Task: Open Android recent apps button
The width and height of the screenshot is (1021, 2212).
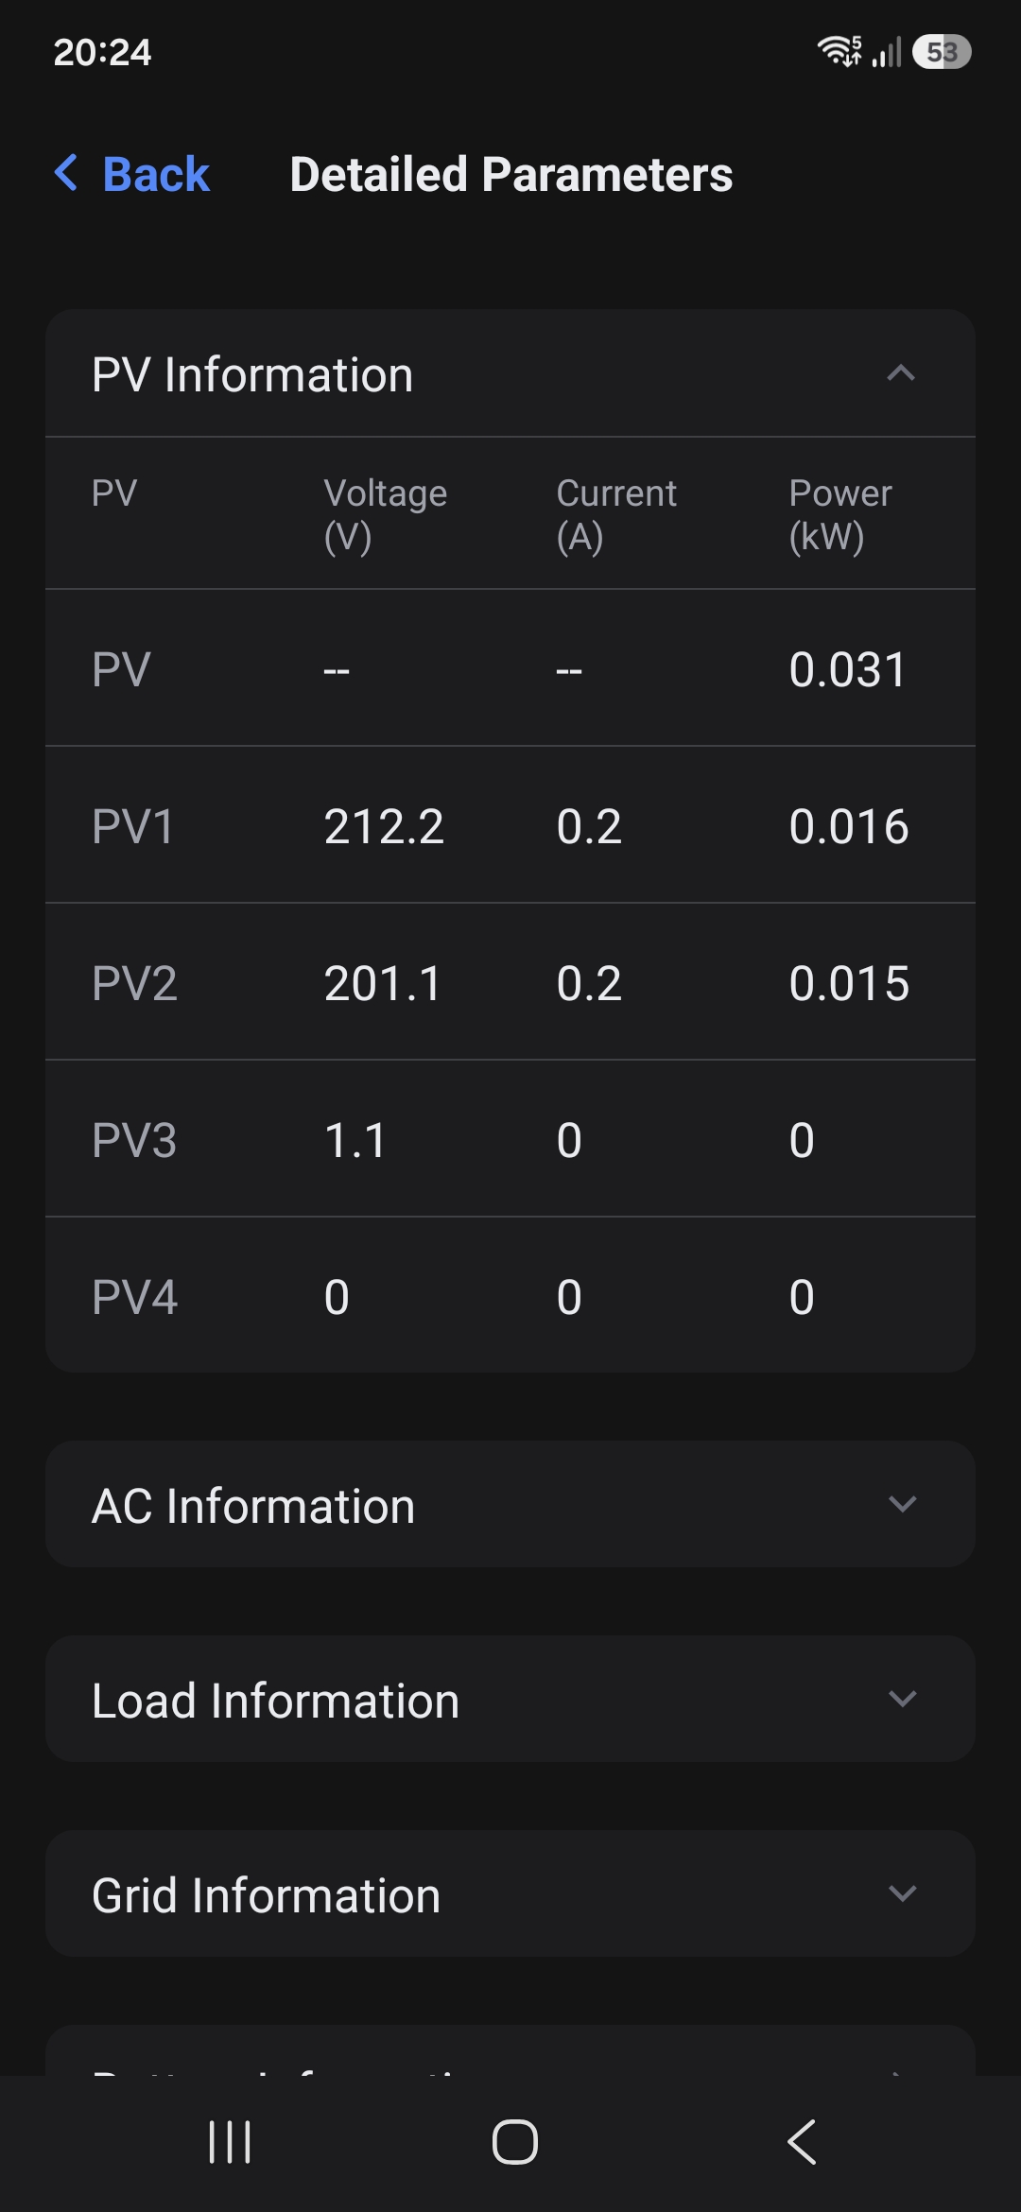Action: coord(230,2142)
